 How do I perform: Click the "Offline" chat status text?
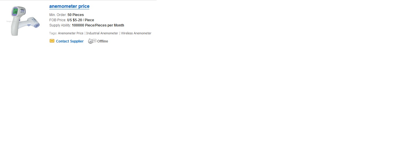103,41
